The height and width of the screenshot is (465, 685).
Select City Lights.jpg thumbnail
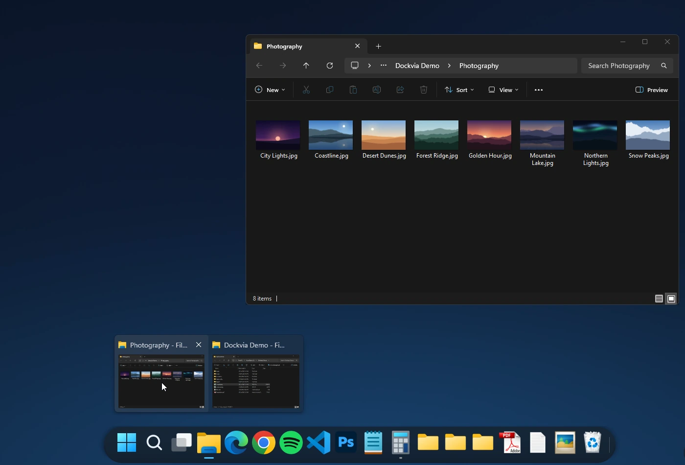click(278, 135)
